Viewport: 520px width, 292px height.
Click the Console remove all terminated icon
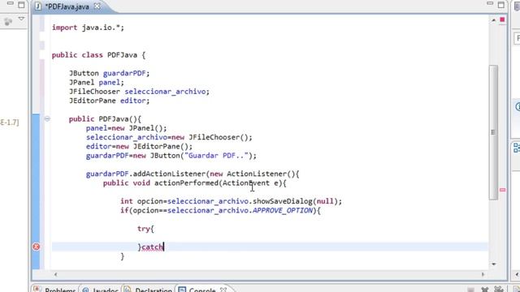498,290
